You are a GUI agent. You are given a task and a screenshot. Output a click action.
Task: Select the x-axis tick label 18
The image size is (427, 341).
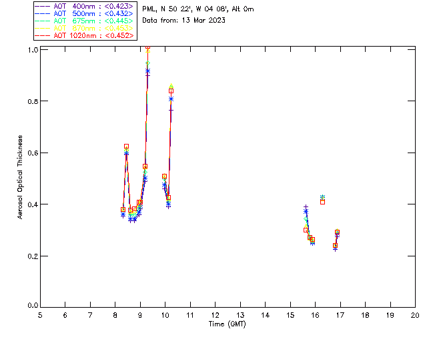(x=365, y=316)
